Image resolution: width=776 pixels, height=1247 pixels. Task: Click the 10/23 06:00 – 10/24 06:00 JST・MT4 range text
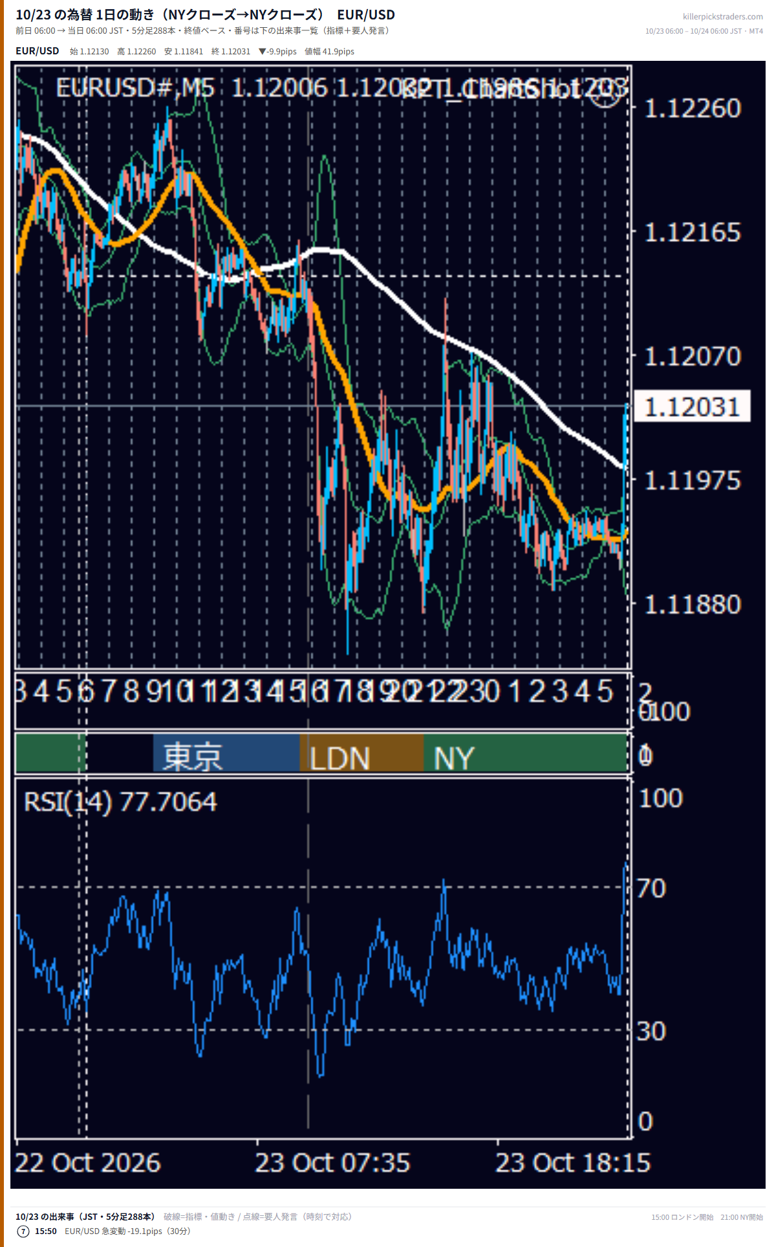pos(704,31)
